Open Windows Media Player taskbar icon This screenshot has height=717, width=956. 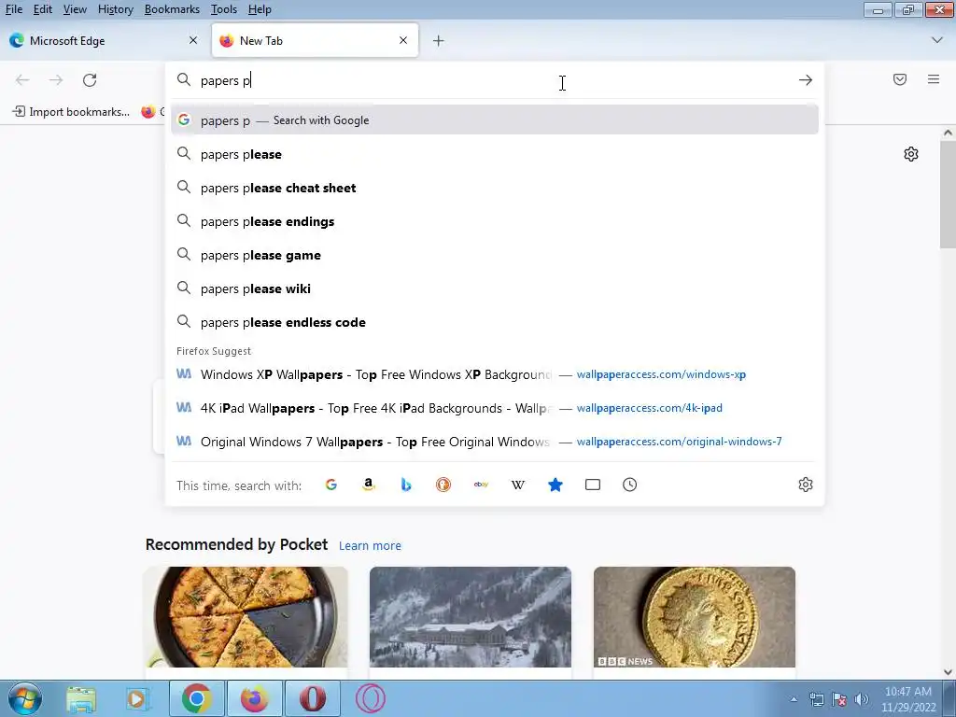[x=138, y=698]
